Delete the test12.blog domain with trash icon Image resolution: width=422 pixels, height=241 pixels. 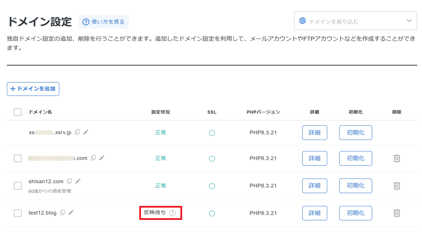point(397,213)
